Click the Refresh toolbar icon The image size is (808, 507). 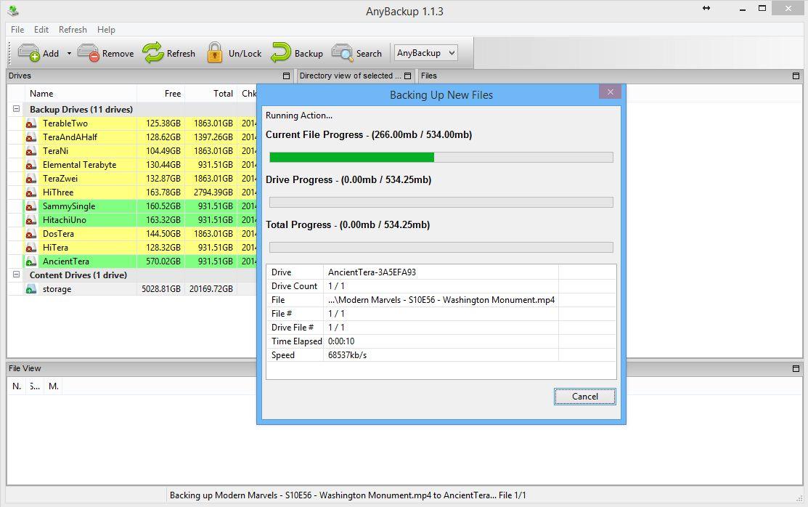[x=153, y=52]
